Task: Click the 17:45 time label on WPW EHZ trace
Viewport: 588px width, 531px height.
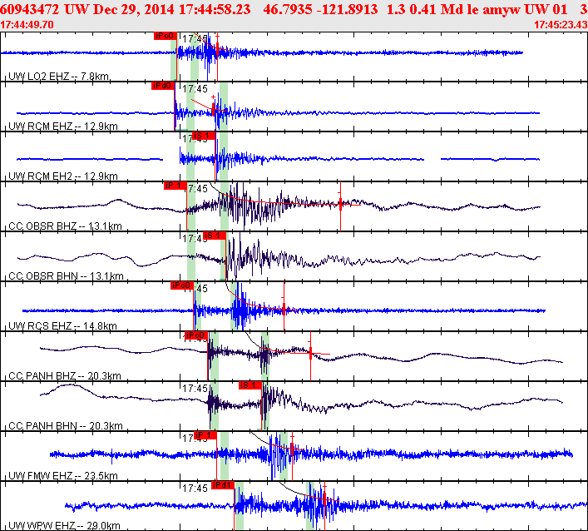Action: tap(195, 489)
